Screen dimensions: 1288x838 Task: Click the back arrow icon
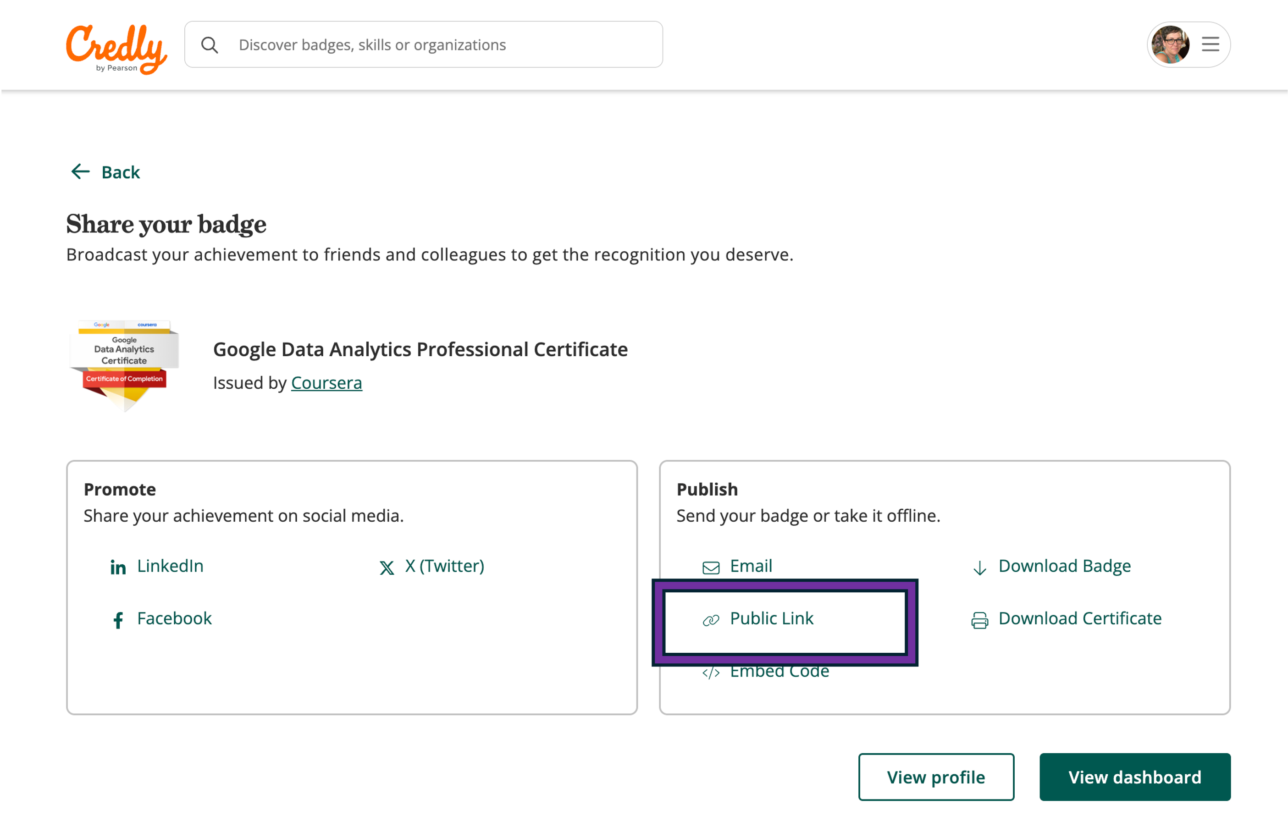(x=81, y=171)
